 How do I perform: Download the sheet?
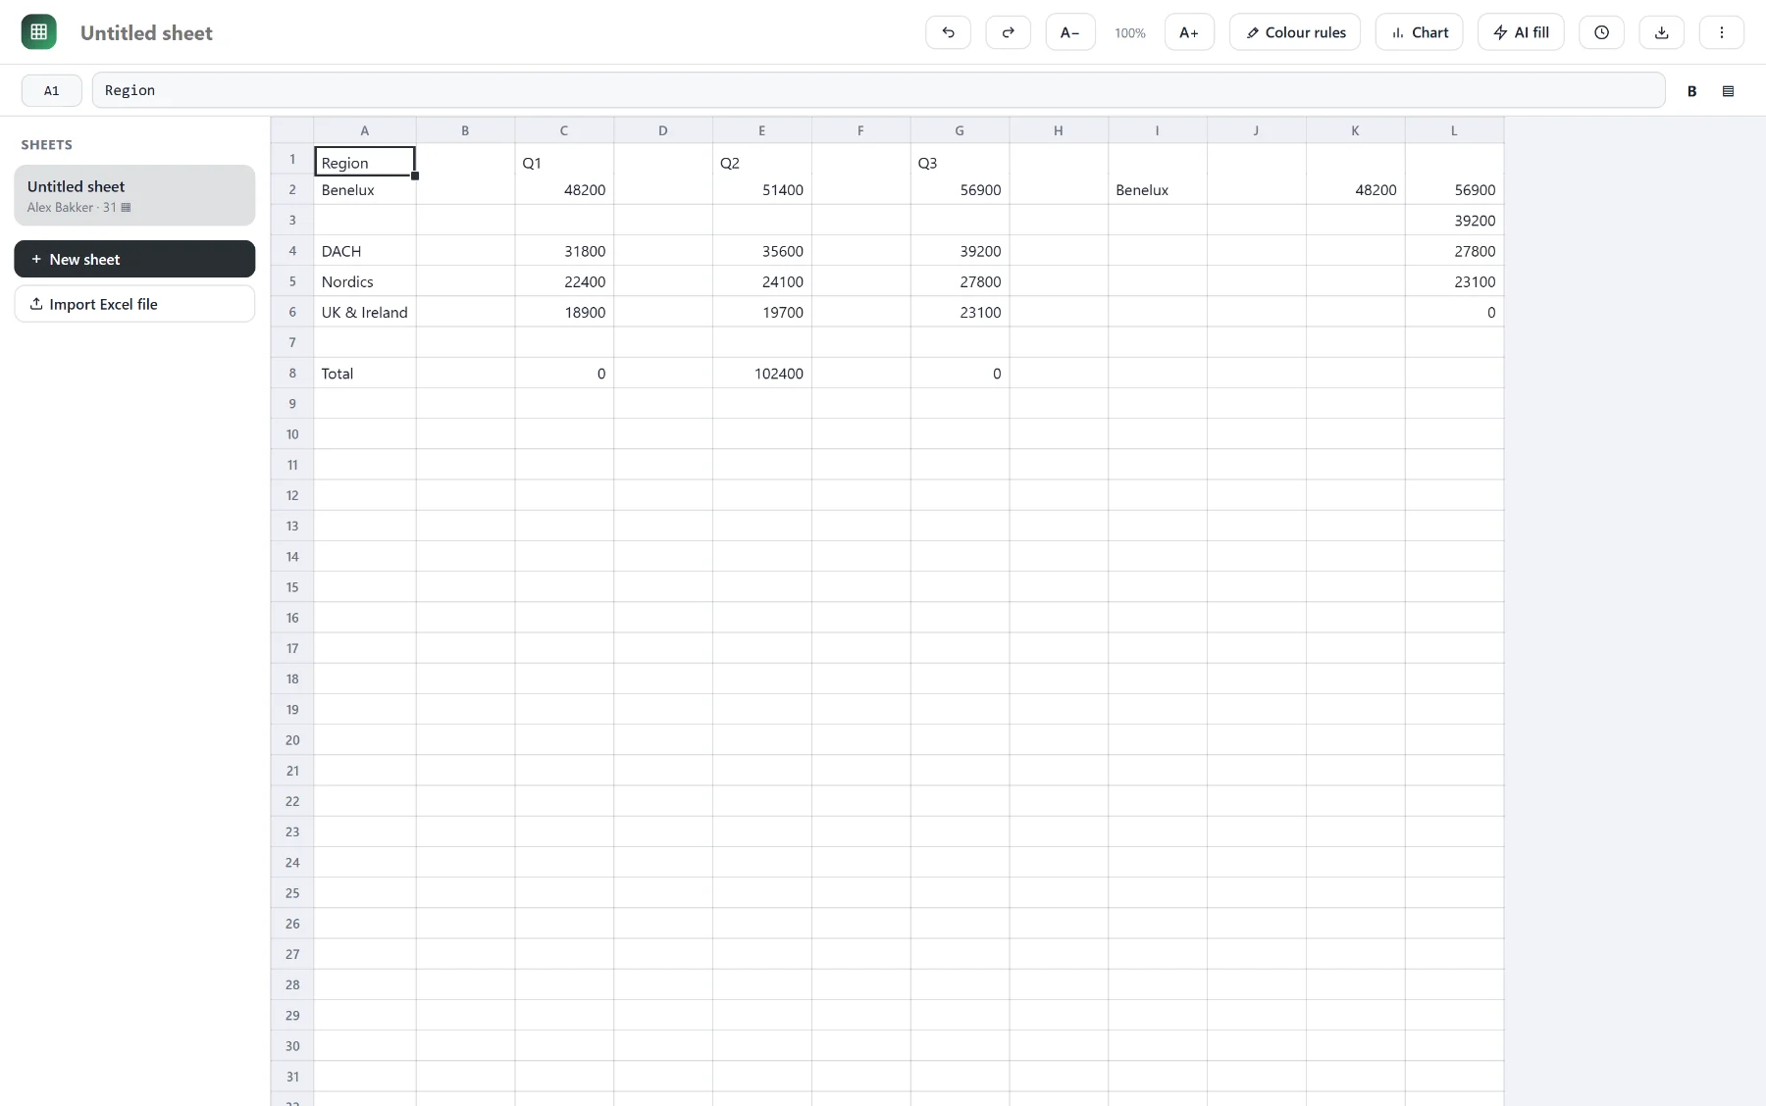pyautogui.click(x=1661, y=32)
